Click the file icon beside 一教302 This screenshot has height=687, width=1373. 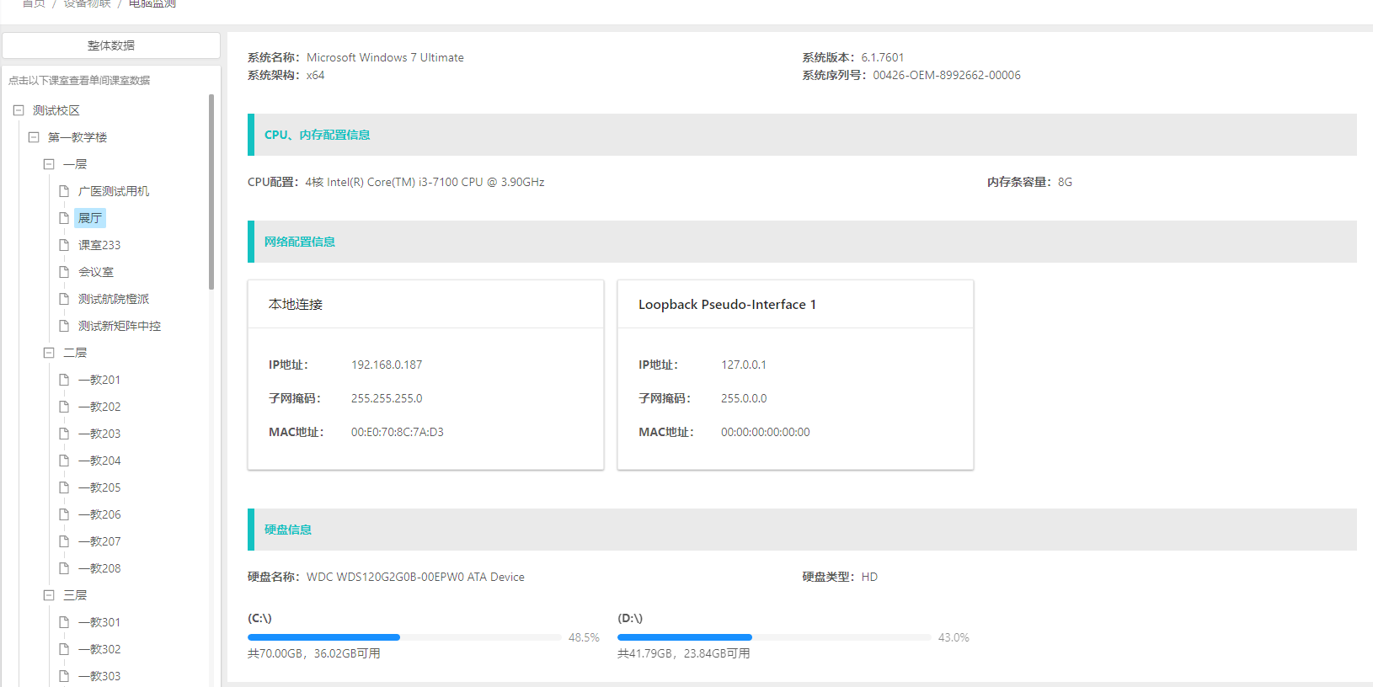pos(64,649)
